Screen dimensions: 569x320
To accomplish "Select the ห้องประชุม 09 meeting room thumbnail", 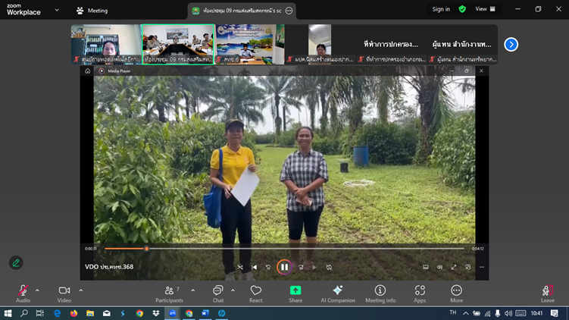I will coord(178,44).
